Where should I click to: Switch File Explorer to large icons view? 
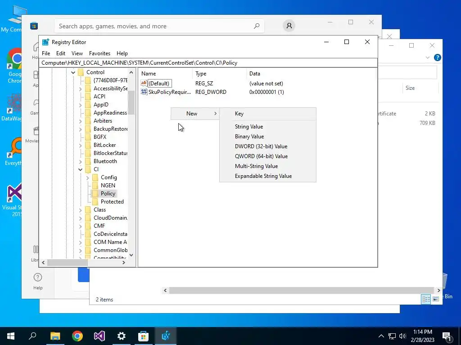coord(436,299)
